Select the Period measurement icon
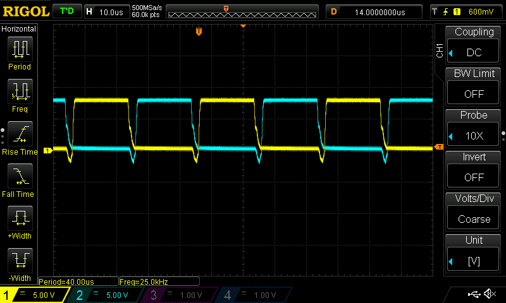The height and width of the screenshot is (303, 506). click(x=20, y=49)
